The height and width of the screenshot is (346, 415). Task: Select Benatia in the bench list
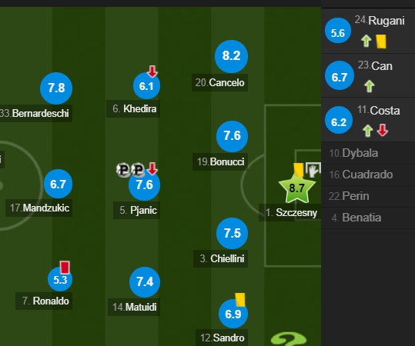pyautogui.click(x=368, y=218)
